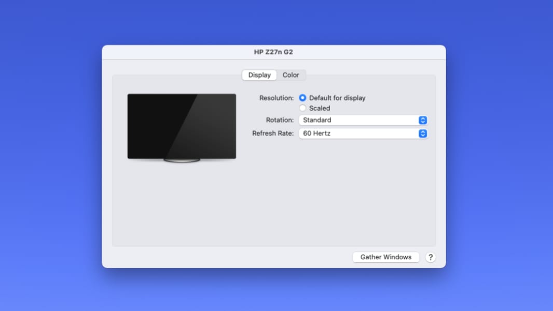
Task: Choose the Scaled resolution radio button
Action: coord(302,108)
